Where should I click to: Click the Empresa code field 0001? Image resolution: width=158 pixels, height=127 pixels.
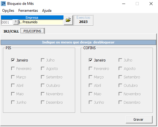click(7, 22)
